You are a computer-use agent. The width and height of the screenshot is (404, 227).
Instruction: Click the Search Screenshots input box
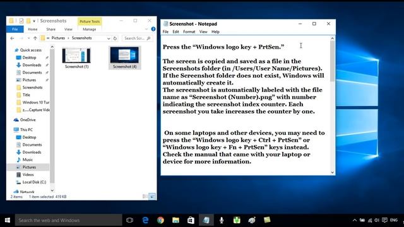137,38
